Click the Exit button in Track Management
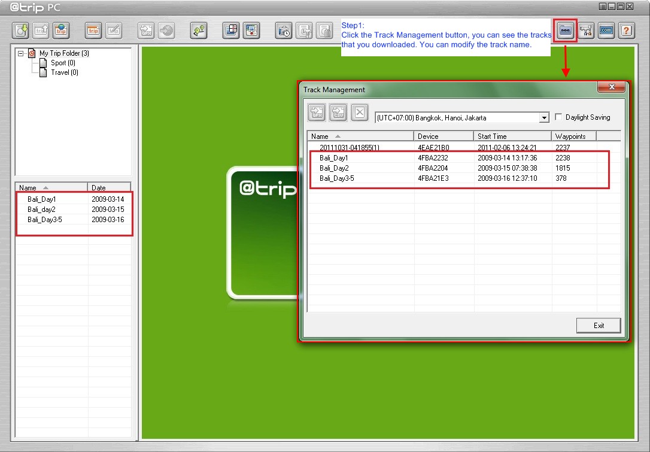Viewport: 650px width, 452px height. [x=599, y=326]
